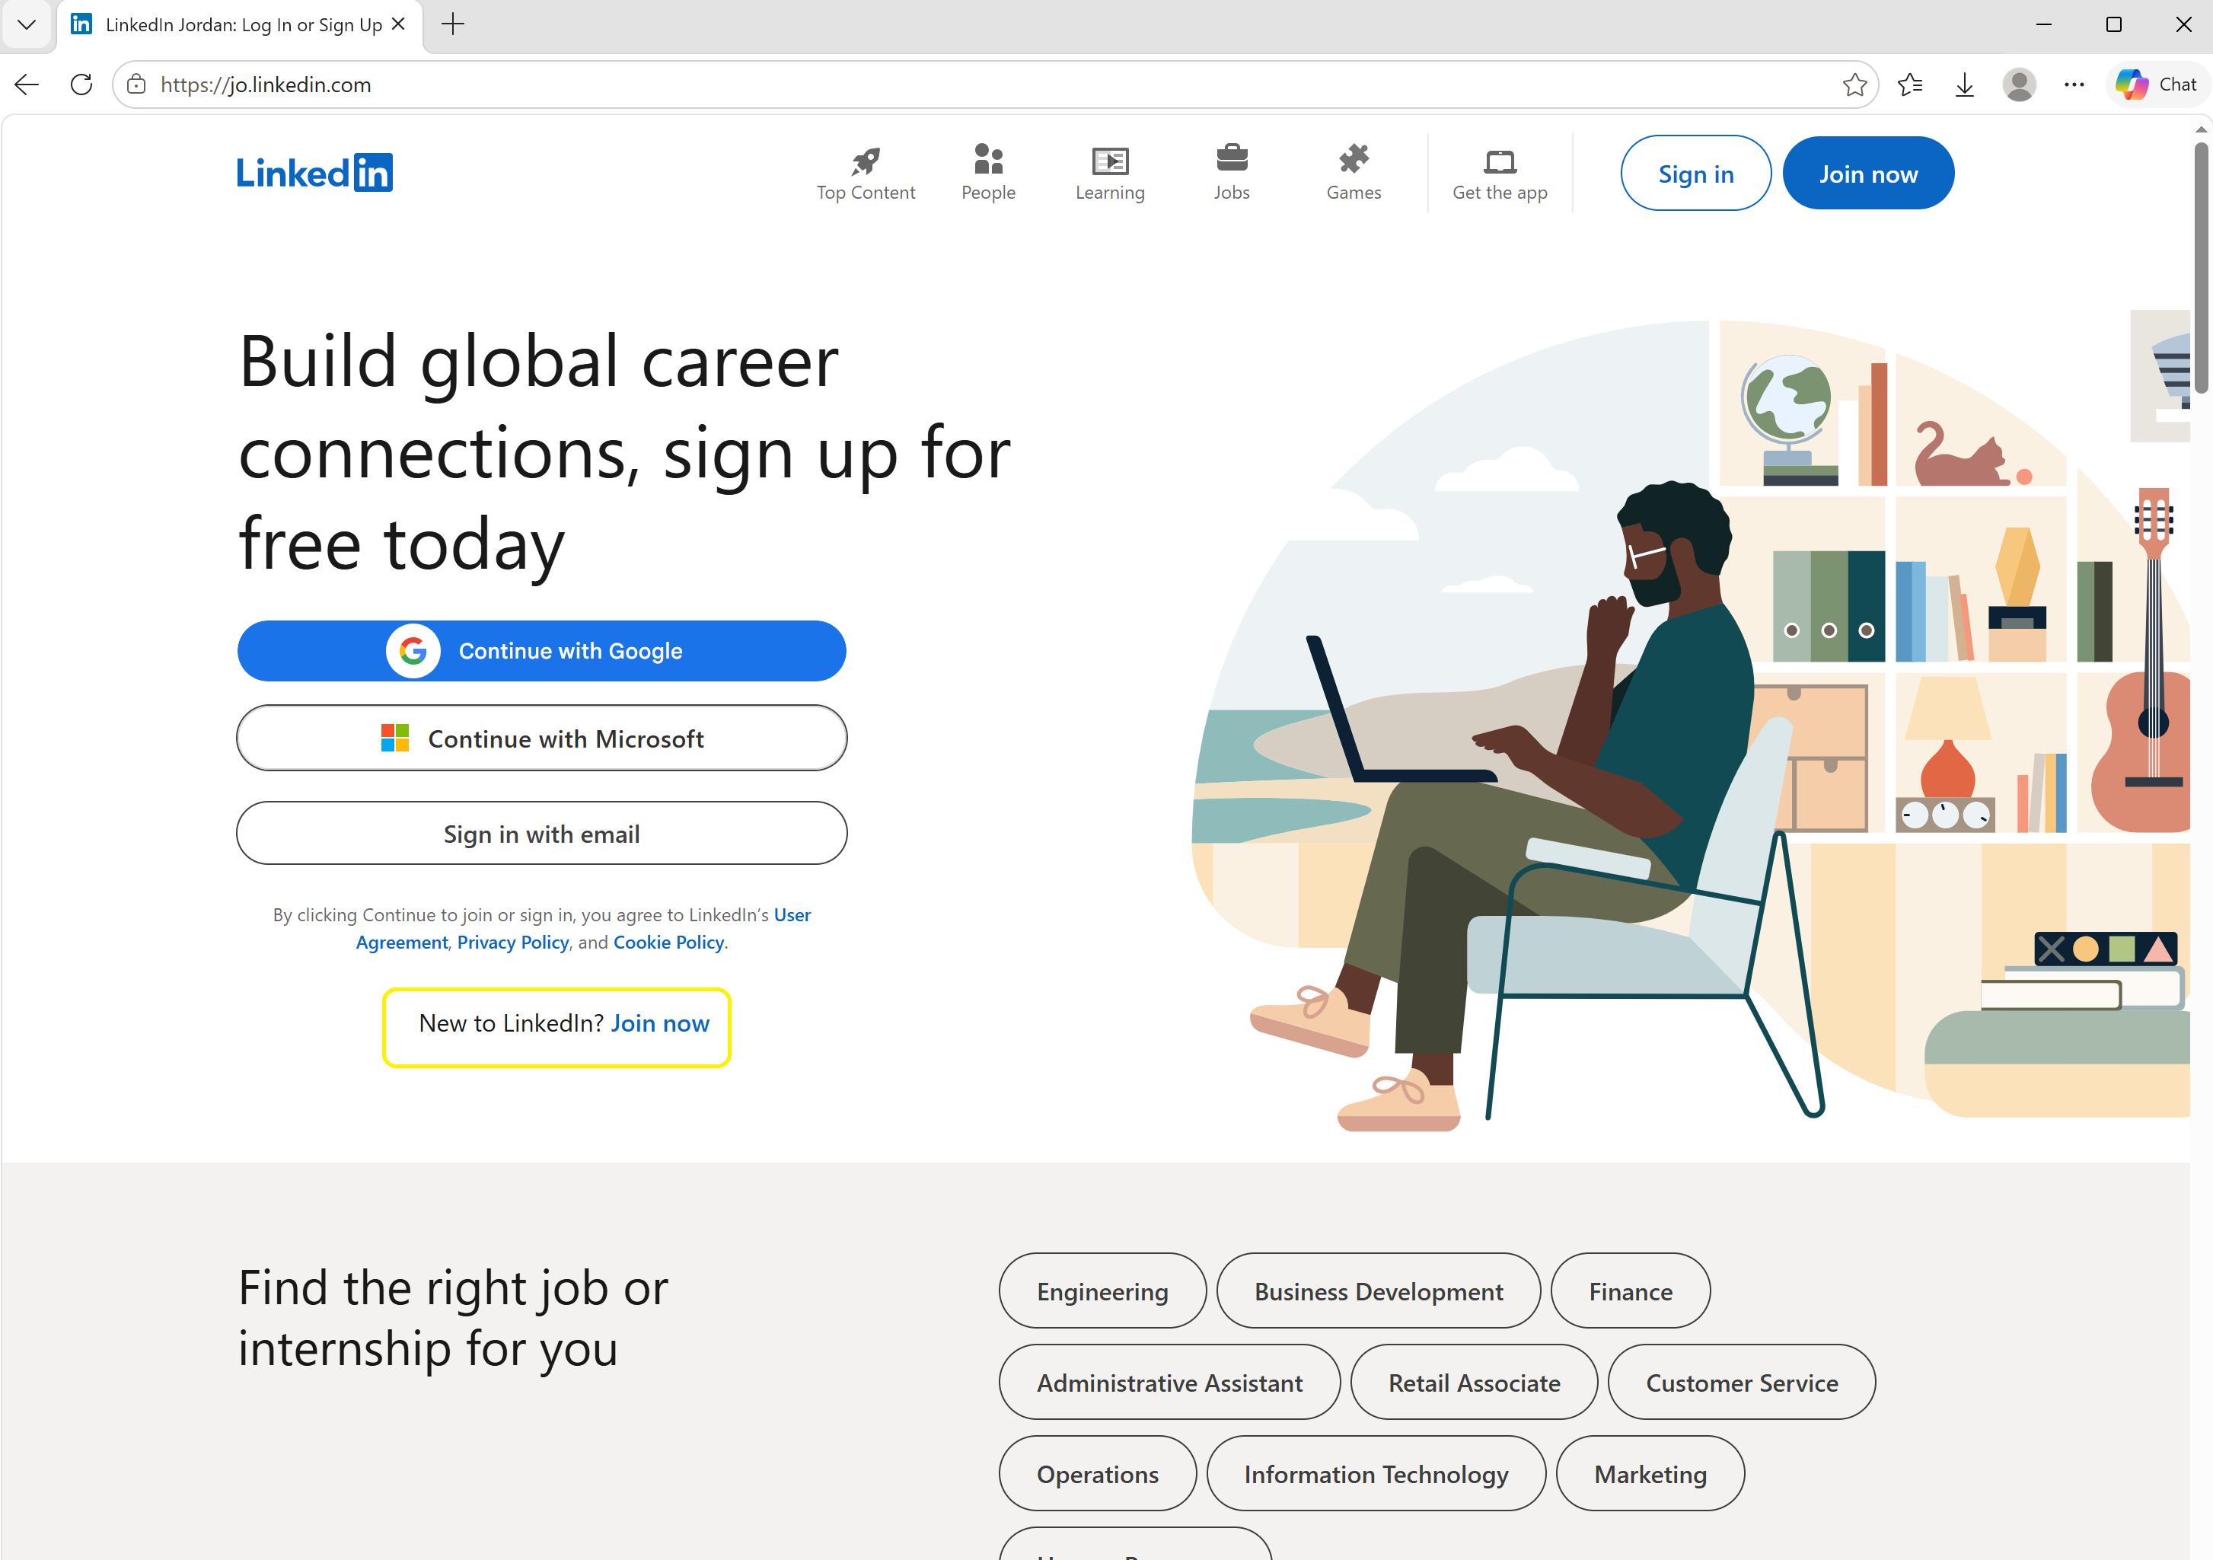Select the Finance job category
The image size is (2213, 1560).
pyautogui.click(x=1631, y=1291)
